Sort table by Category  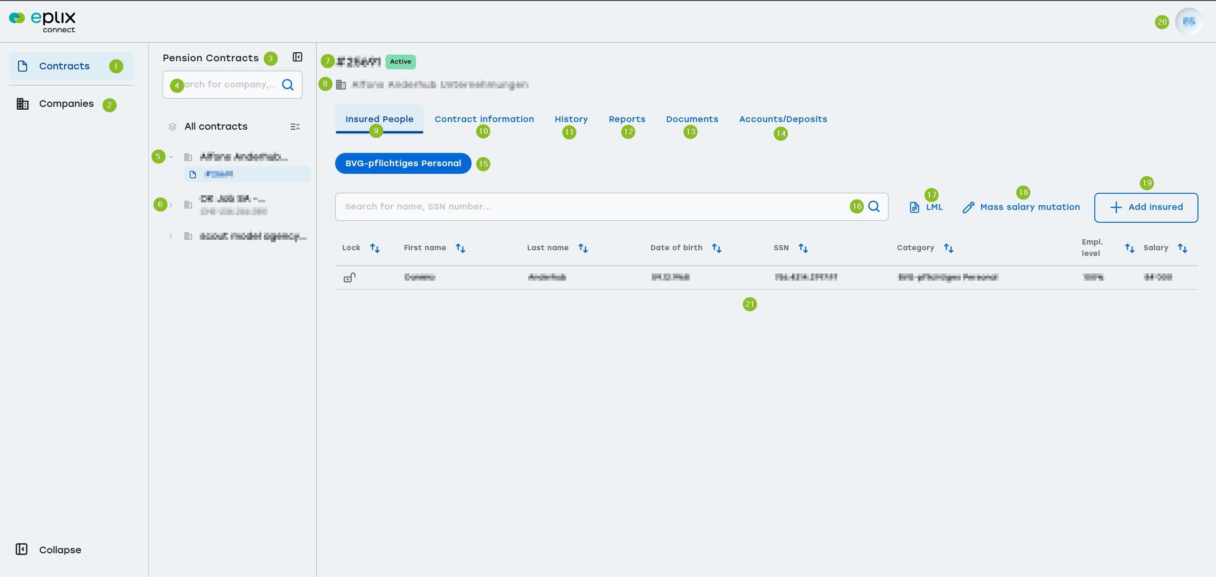pyautogui.click(x=948, y=248)
